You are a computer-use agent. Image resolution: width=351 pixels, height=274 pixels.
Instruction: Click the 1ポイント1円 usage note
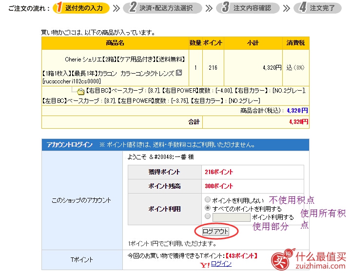click(172, 244)
